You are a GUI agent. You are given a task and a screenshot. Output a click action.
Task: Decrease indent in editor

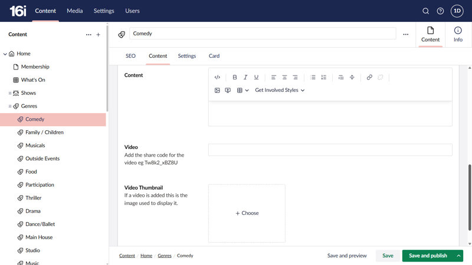pyautogui.click(x=341, y=77)
